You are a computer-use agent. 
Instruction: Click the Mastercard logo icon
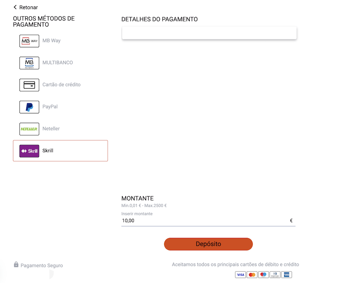pyautogui.click(x=252, y=275)
